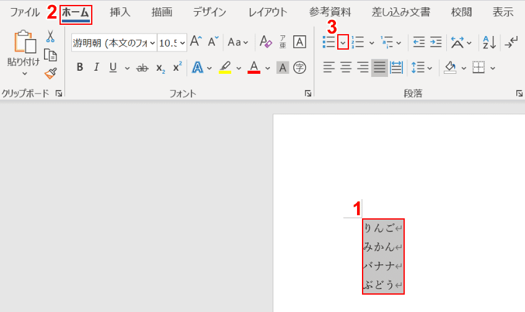Click the numbered list icon

point(358,42)
